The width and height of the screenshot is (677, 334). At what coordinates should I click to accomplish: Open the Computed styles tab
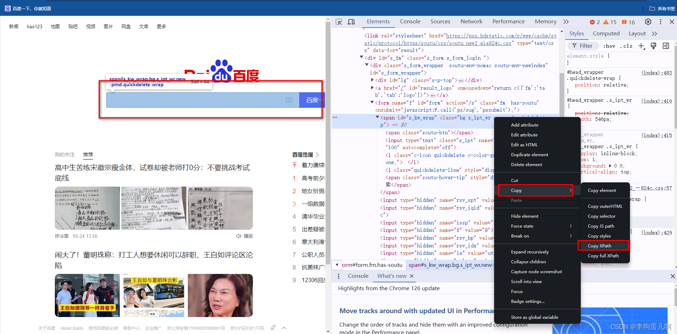pos(606,34)
